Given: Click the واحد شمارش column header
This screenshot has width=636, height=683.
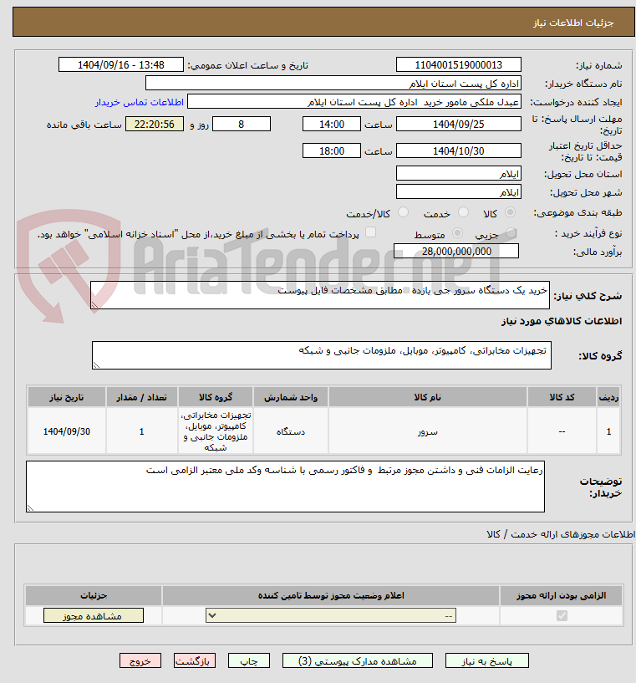Looking at the screenshot, I should coord(291,397).
